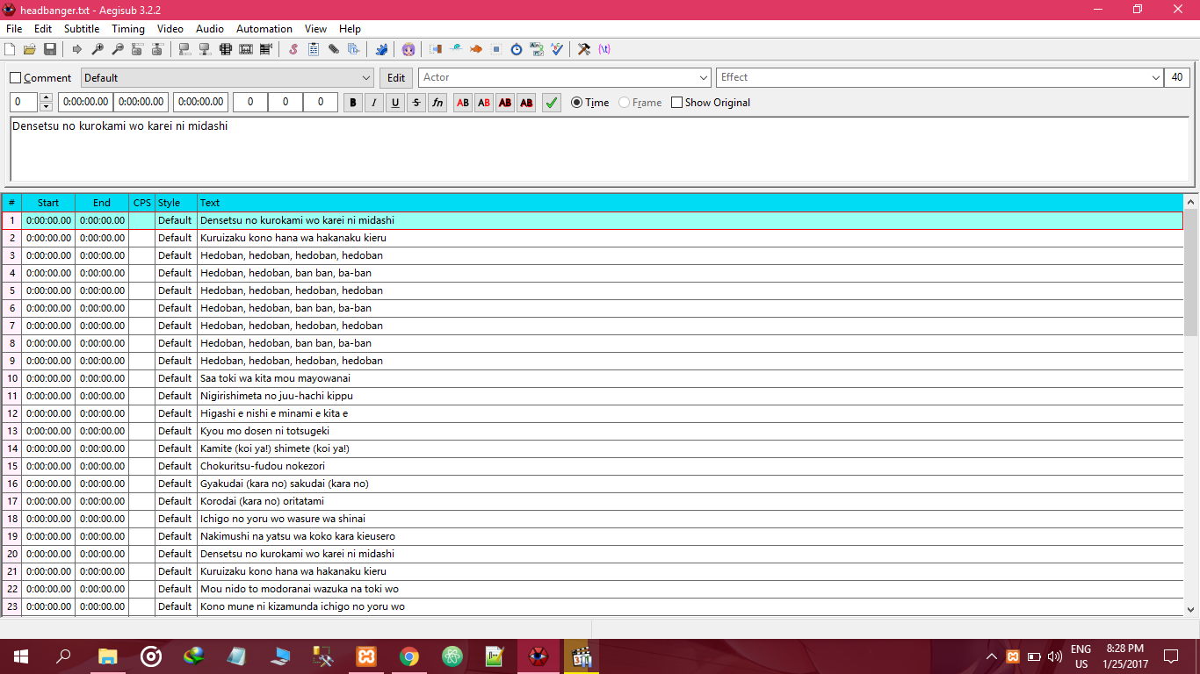The width and height of the screenshot is (1200, 674).
Task: Commit line with green checkmark
Action: [552, 103]
